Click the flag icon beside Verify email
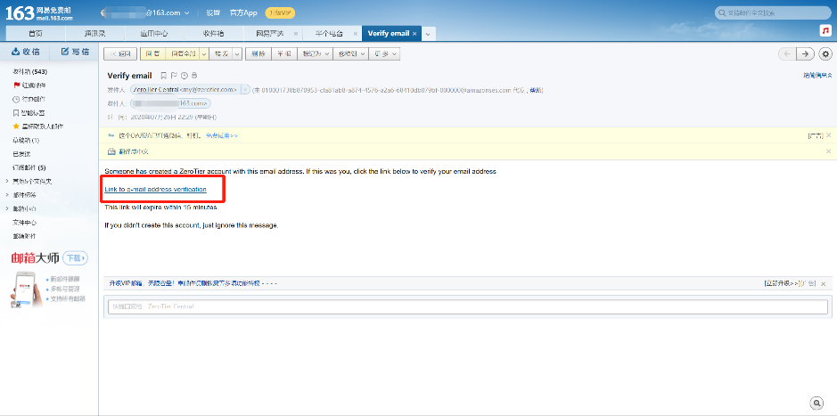The height and width of the screenshot is (416, 837). pos(174,76)
